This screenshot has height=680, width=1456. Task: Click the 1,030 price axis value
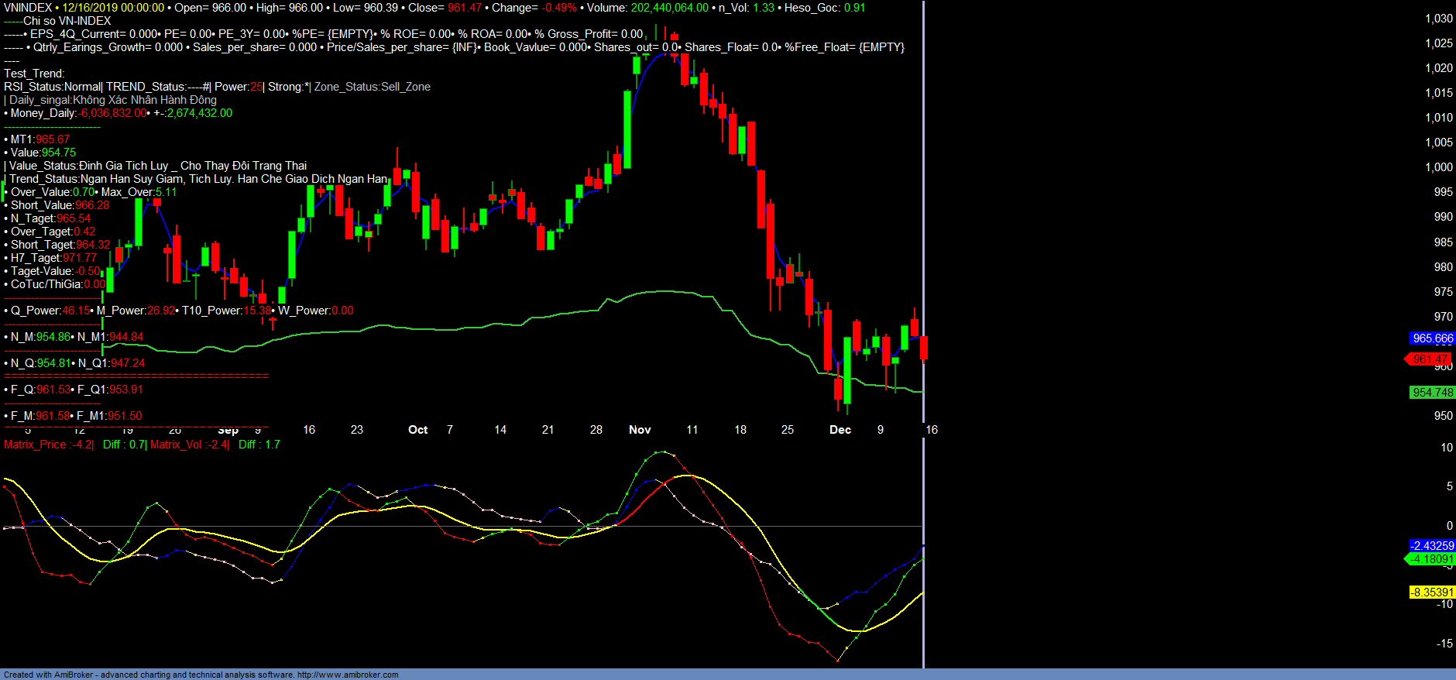coord(1438,19)
